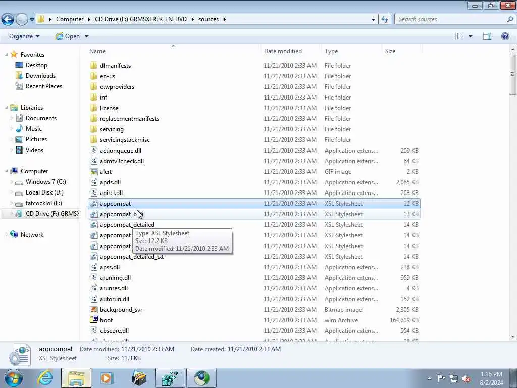The width and height of the screenshot is (517, 388).
Task: Select CD Drive (F:) in navigation pane
Action: pyautogui.click(x=53, y=214)
